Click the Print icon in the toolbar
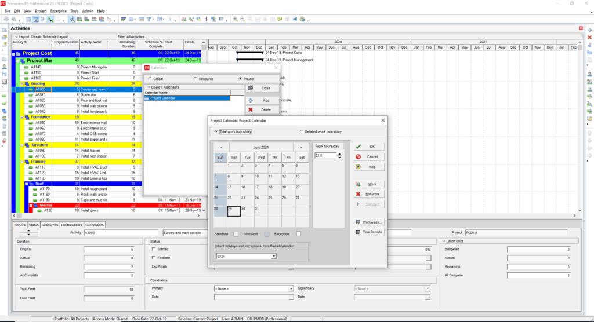Screen dimensions: 594x322 (6, 19)
